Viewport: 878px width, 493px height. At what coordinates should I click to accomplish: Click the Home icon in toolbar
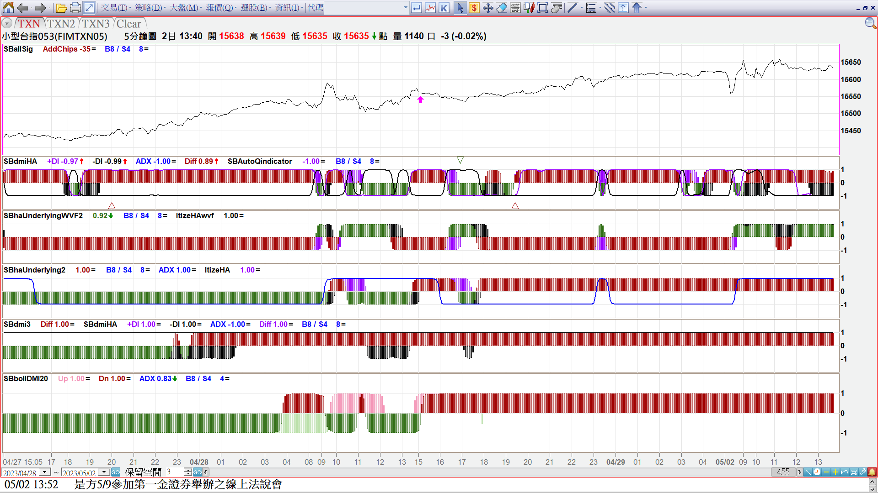click(x=8, y=8)
